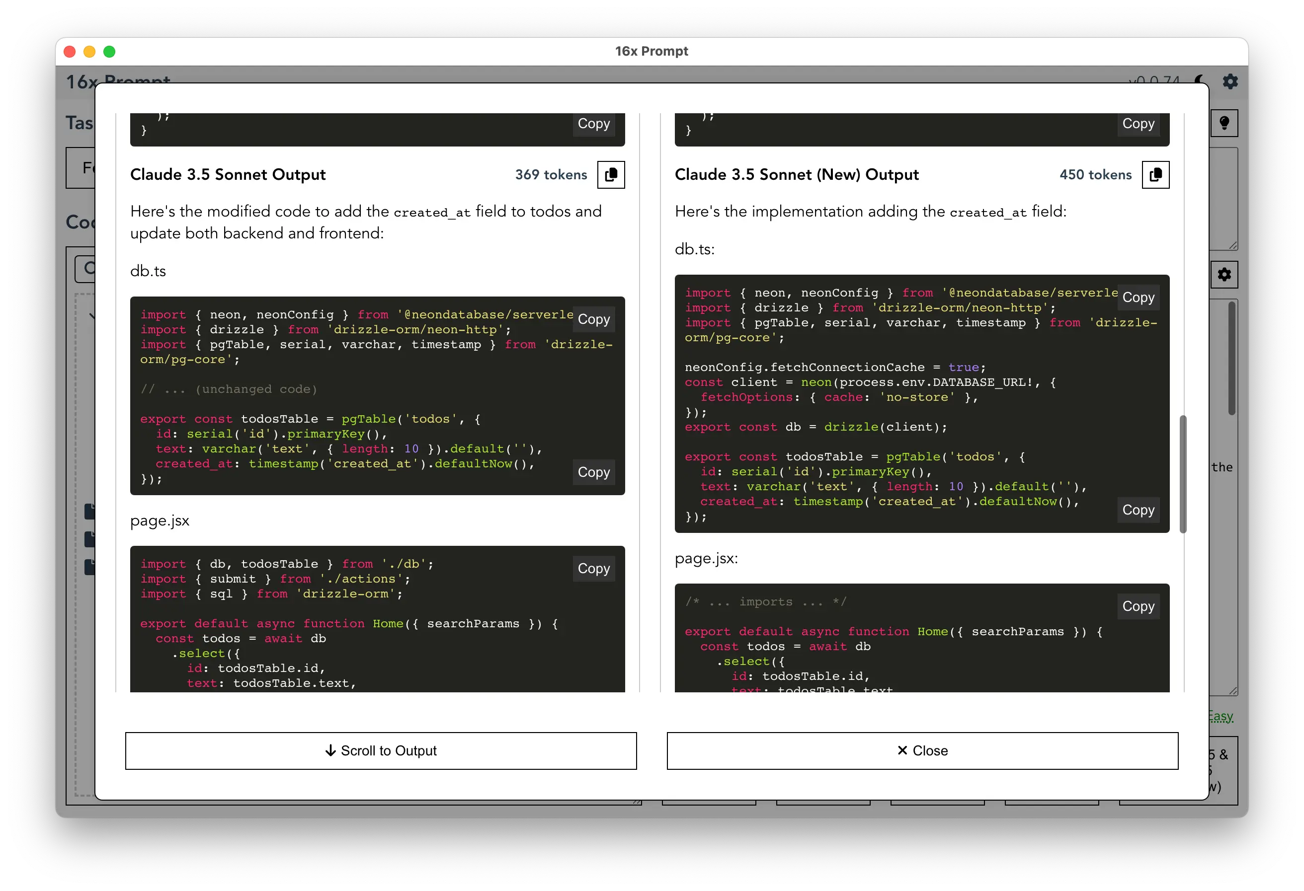Copy button beside neonConfig import in Sonnet (New) db.ts
1304x891 pixels.
click(x=1138, y=297)
